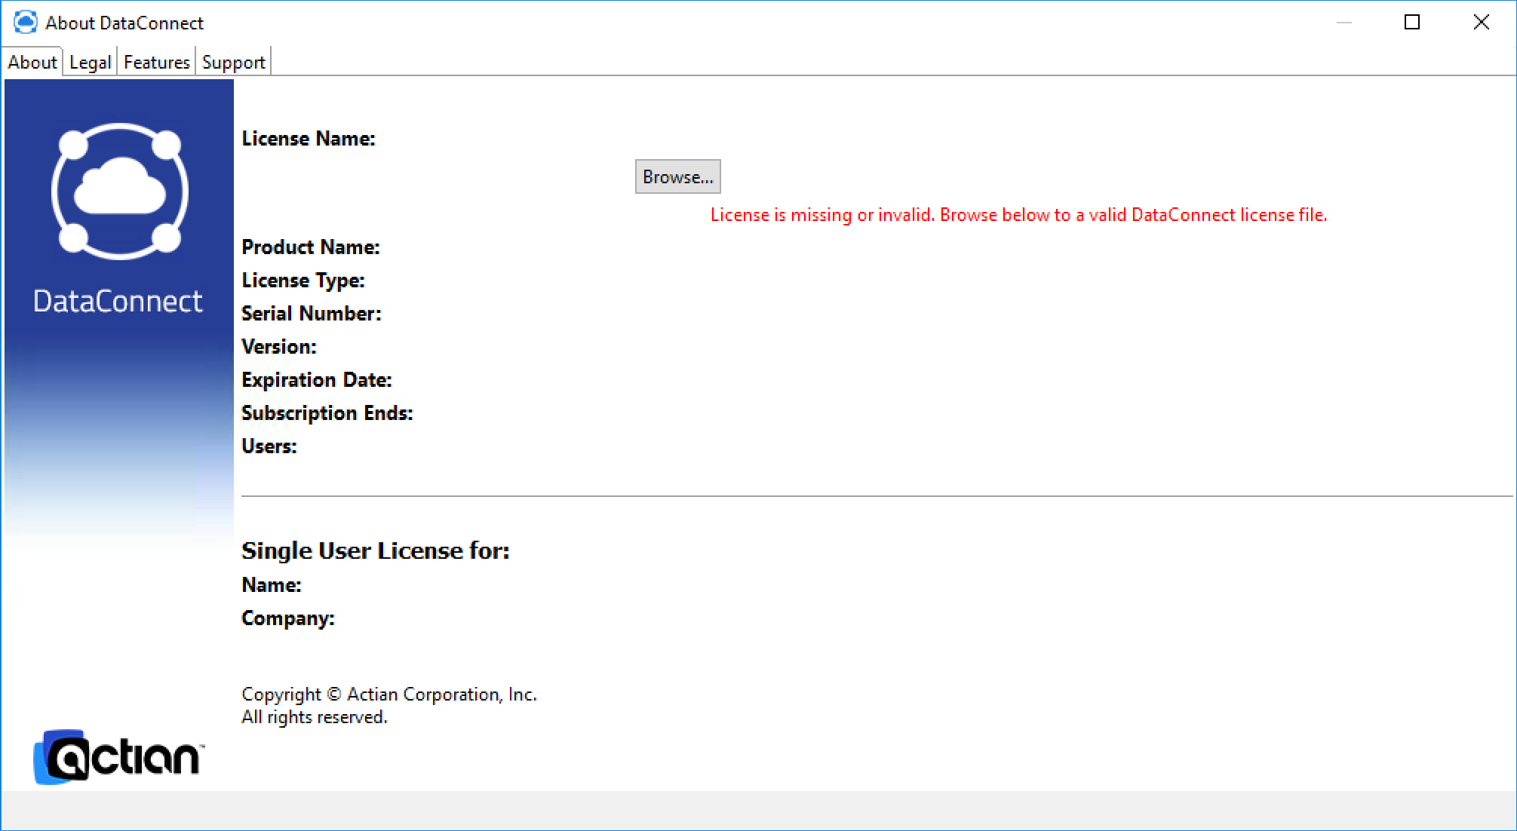This screenshot has width=1517, height=831.
Task: Close the About DataConnect window
Action: [1481, 23]
